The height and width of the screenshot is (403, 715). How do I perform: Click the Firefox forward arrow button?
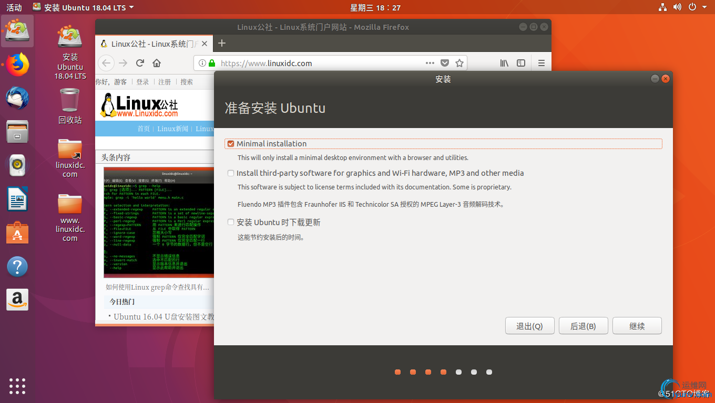tap(123, 63)
